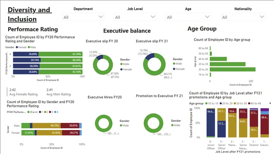Click the female 15.79% slice in FY 21 donut
The height and width of the screenshot is (154, 274).
point(150,56)
